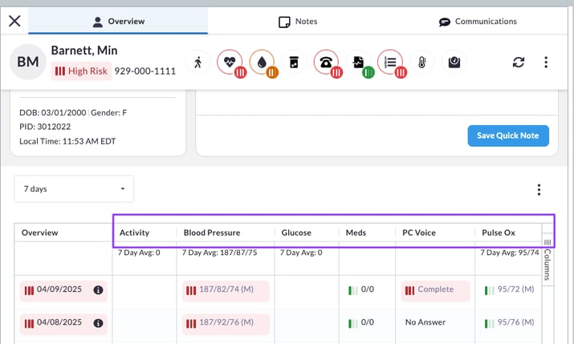Open the heart rate blood pressure icon
The image size is (574, 344).
click(231, 62)
